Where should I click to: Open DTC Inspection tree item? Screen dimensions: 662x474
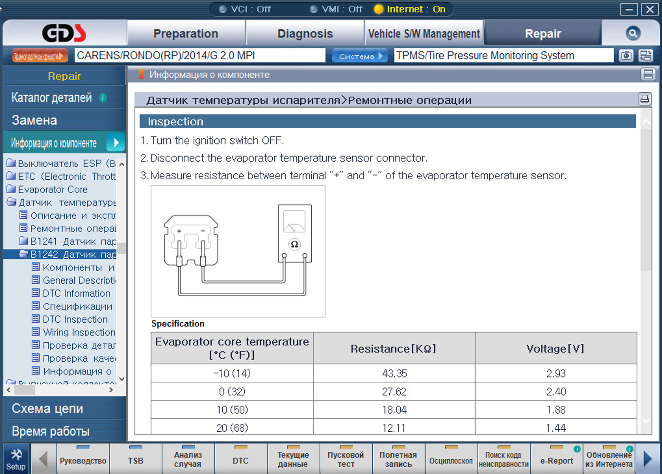(x=75, y=319)
